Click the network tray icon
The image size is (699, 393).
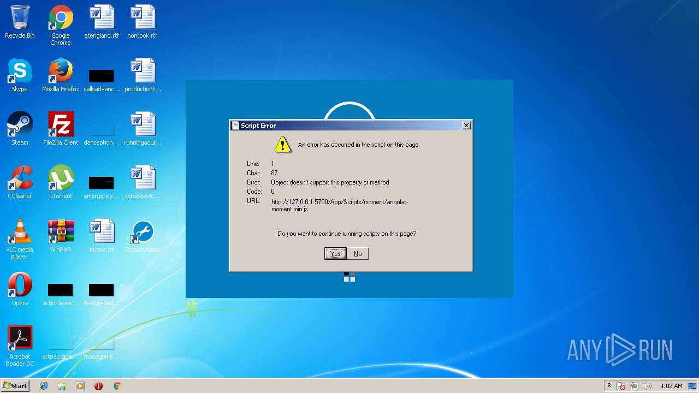[x=634, y=386]
